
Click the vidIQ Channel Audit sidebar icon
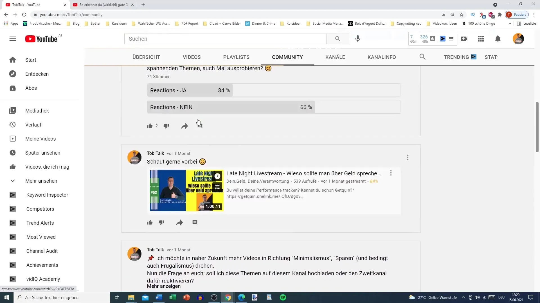pyautogui.click(x=12, y=251)
